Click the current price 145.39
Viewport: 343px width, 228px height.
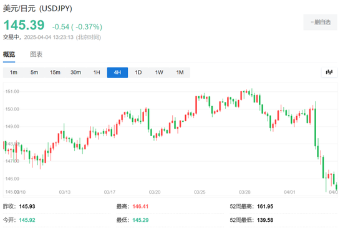pos(24,25)
